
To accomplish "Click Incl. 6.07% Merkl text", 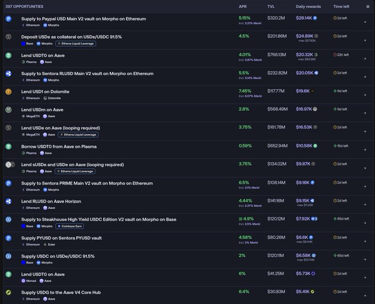I will [250, 96].
